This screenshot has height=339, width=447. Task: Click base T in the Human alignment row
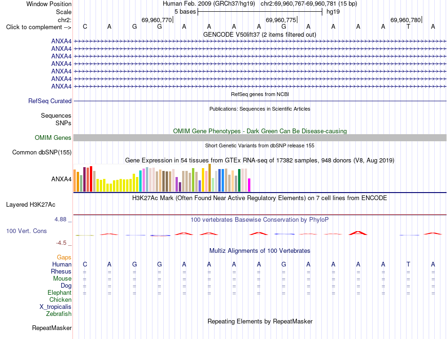coord(408,265)
